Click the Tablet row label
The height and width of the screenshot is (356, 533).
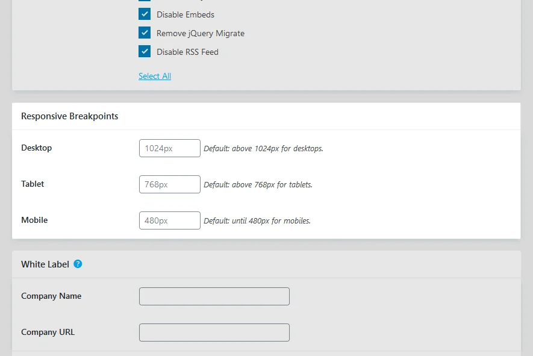tap(33, 184)
